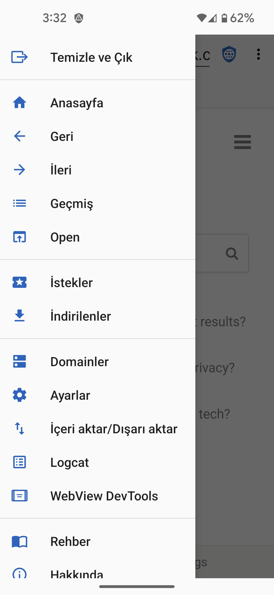Open WebView DevTools from the drawer
The image size is (274, 595).
104,496
